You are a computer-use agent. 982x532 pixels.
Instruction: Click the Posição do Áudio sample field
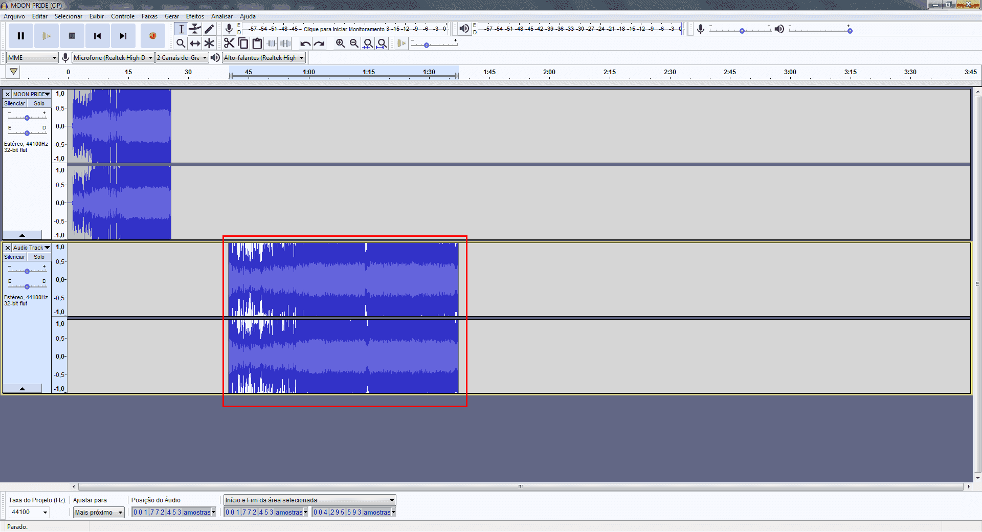tap(174, 512)
